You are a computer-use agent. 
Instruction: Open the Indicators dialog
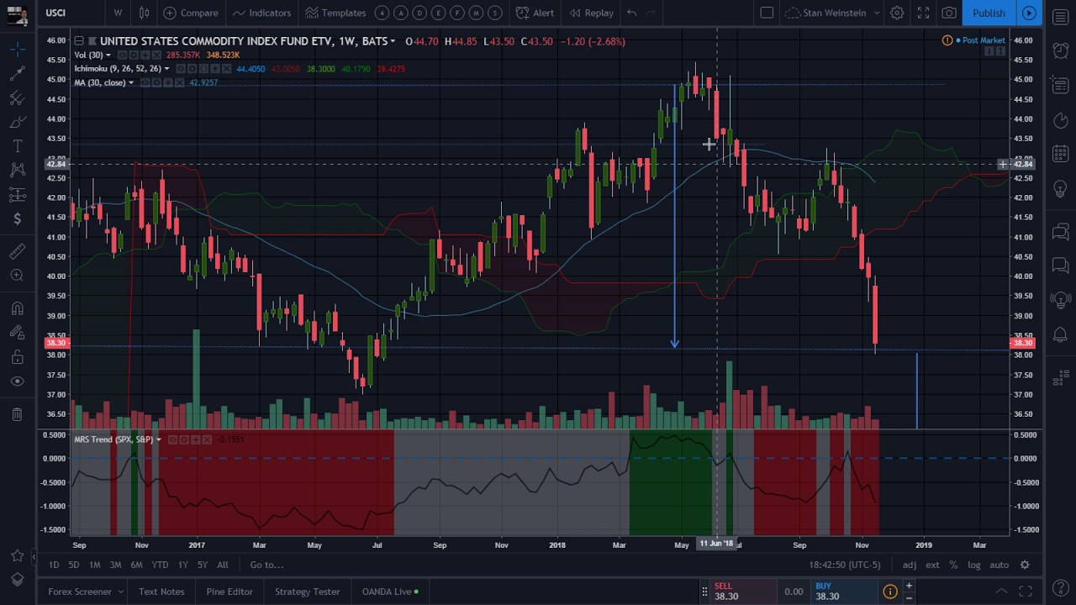[x=261, y=13]
